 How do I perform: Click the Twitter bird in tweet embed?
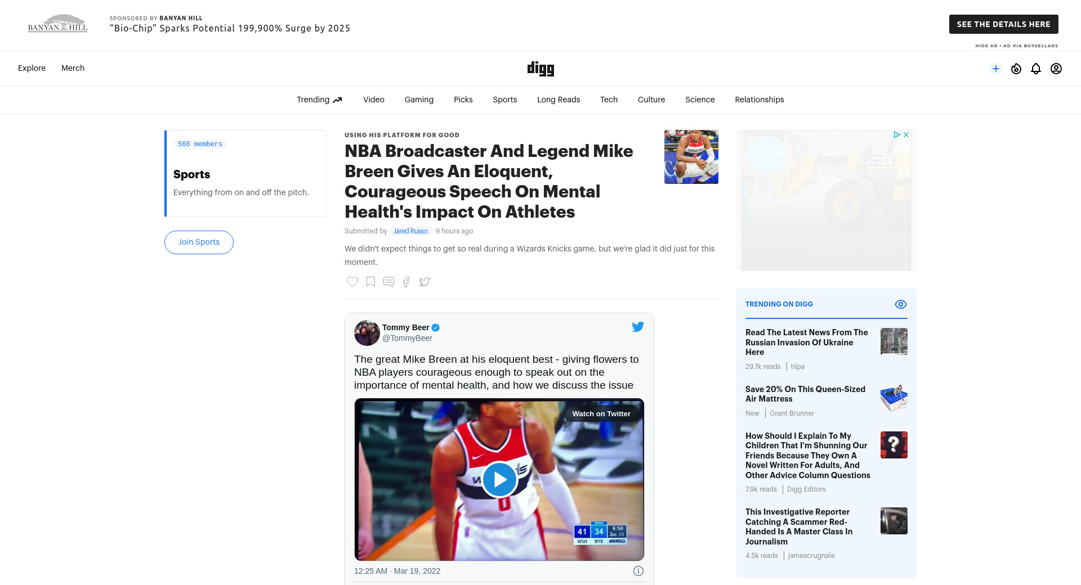(x=638, y=327)
